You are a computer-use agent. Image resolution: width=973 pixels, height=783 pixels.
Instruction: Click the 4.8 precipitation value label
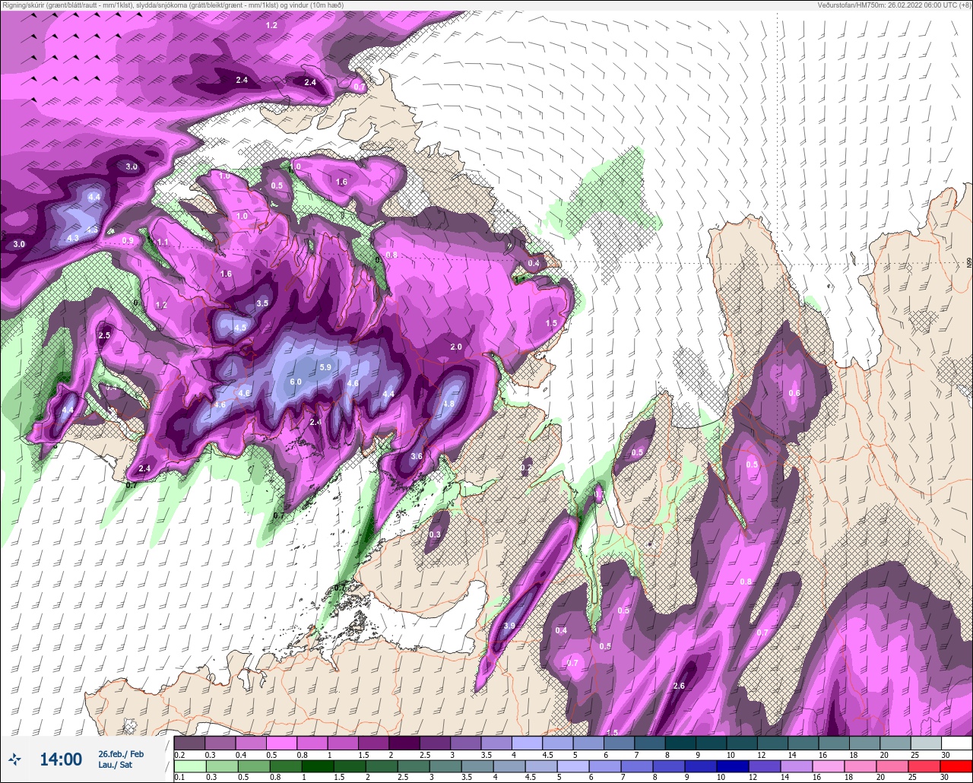pos(448,404)
